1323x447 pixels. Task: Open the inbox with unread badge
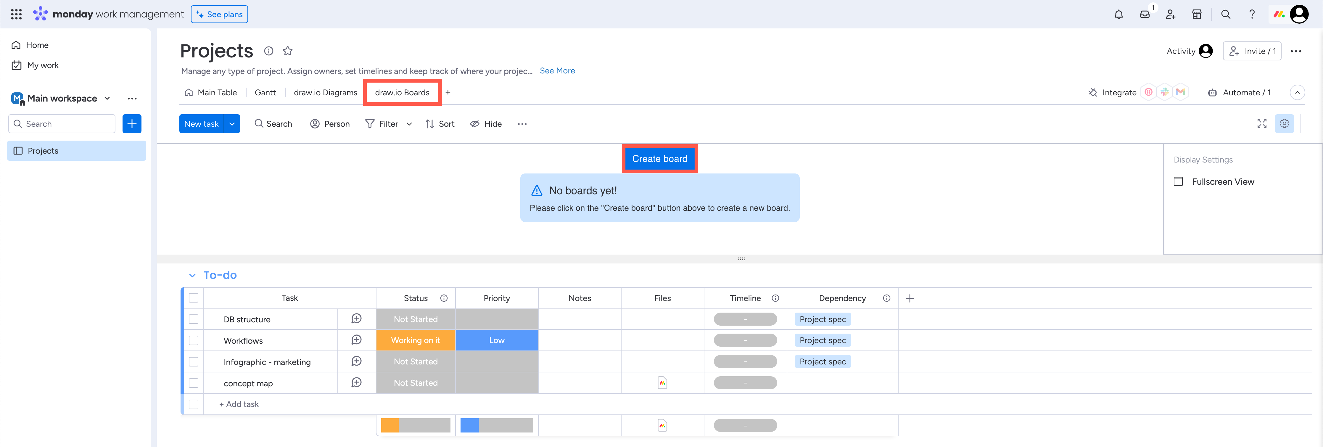1145,14
